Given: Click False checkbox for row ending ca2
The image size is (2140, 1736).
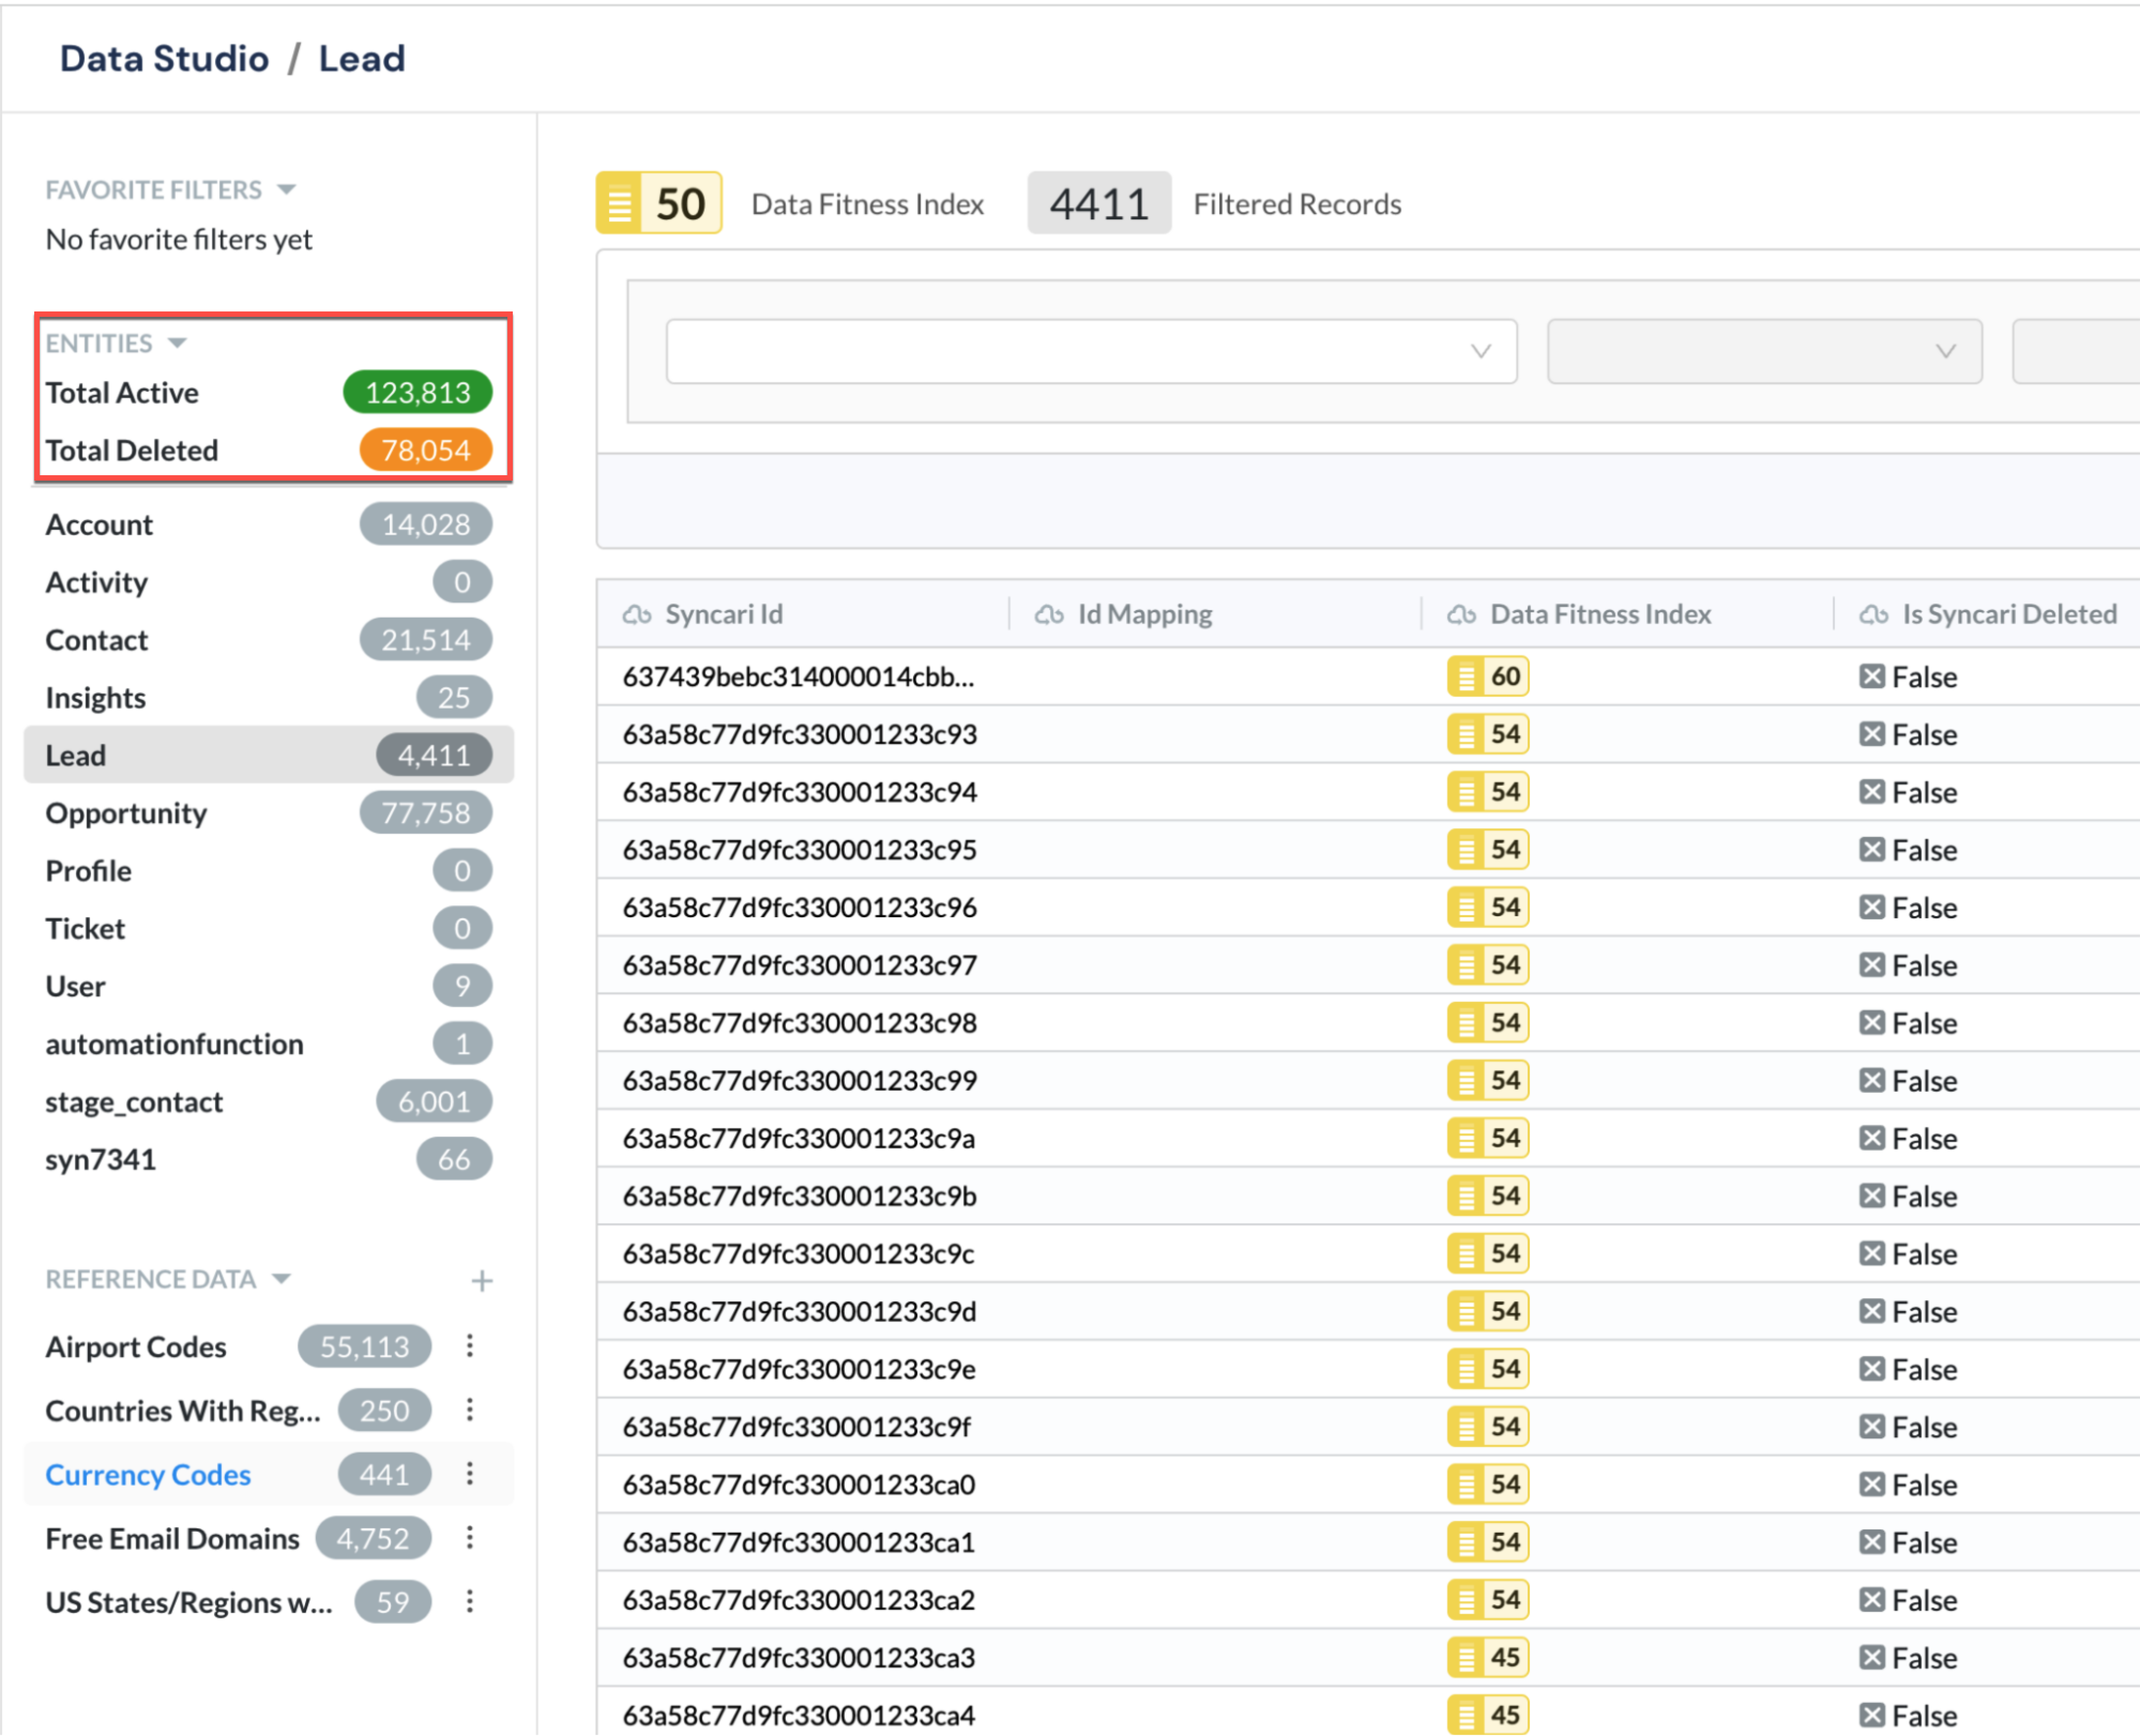Looking at the screenshot, I should (1872, 1600).
